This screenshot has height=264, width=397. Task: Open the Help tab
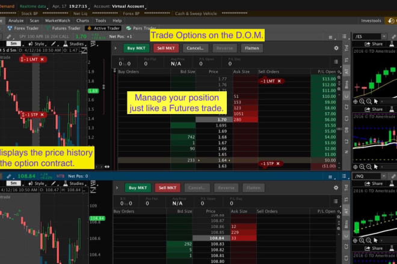(117, 21)
